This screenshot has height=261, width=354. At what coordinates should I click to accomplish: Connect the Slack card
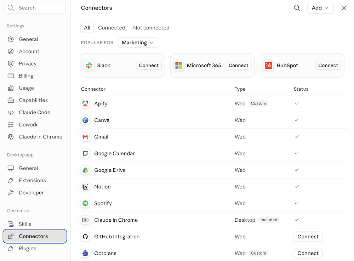149,66
